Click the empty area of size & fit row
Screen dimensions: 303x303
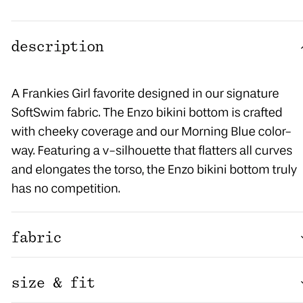tap(197, 282)
